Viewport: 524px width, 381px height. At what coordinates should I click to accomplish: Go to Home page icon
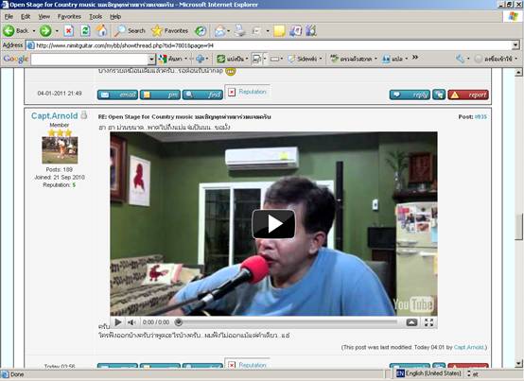coord(101,31)
